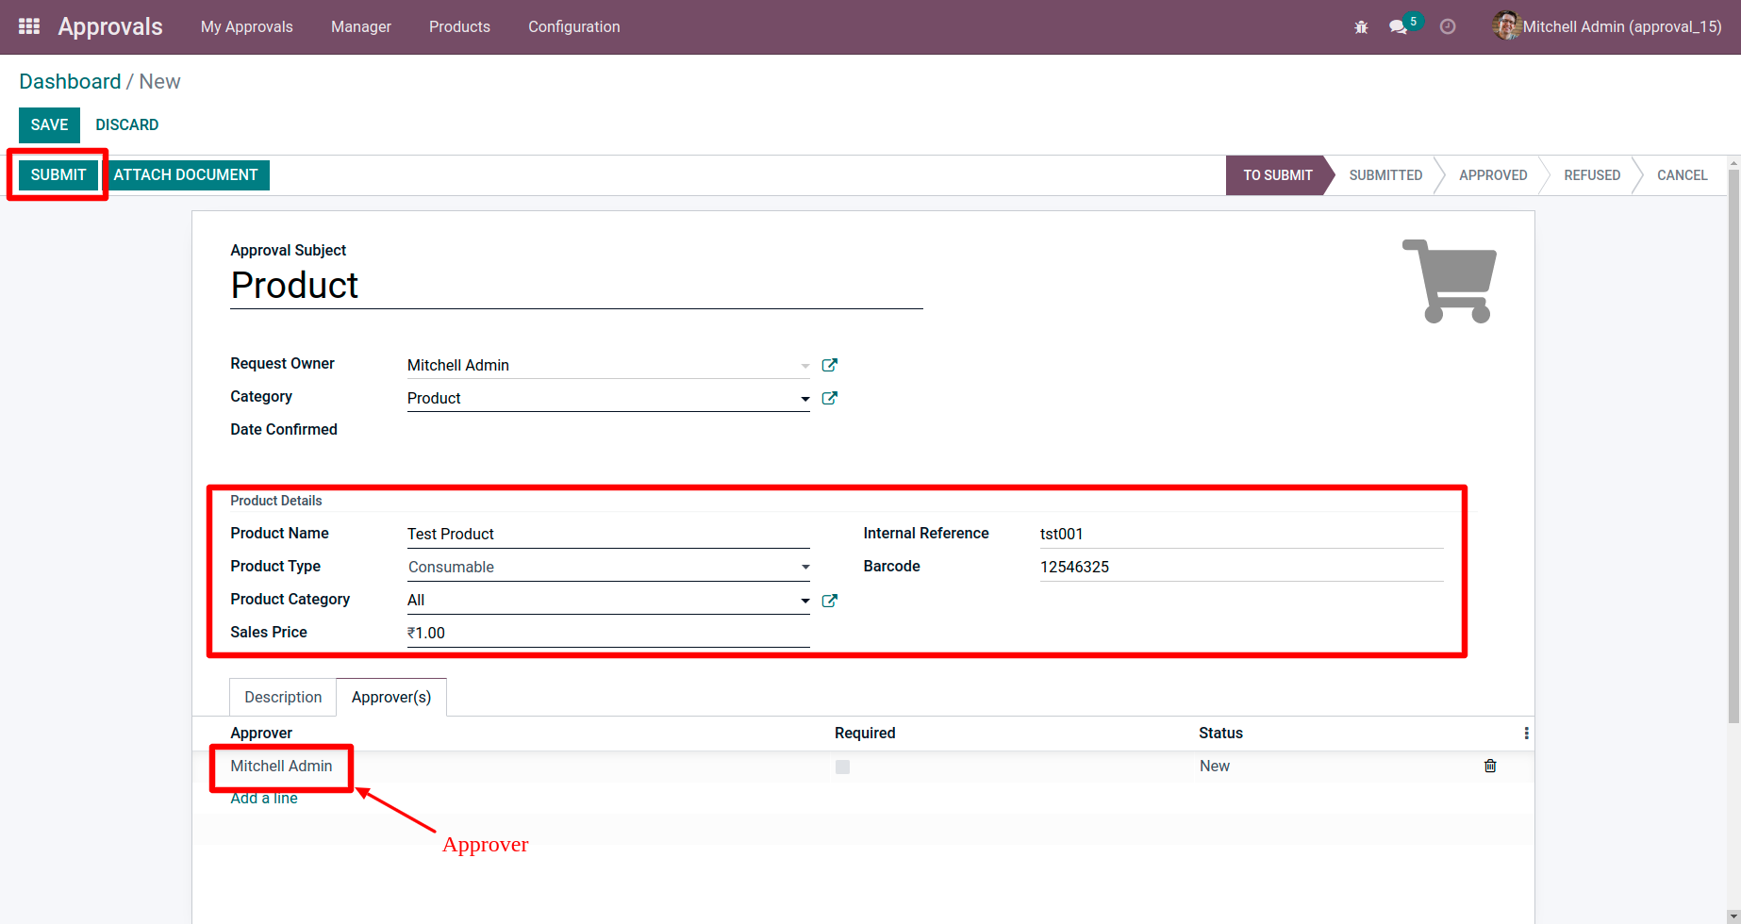Open My Approvals menu

point(247,26)
